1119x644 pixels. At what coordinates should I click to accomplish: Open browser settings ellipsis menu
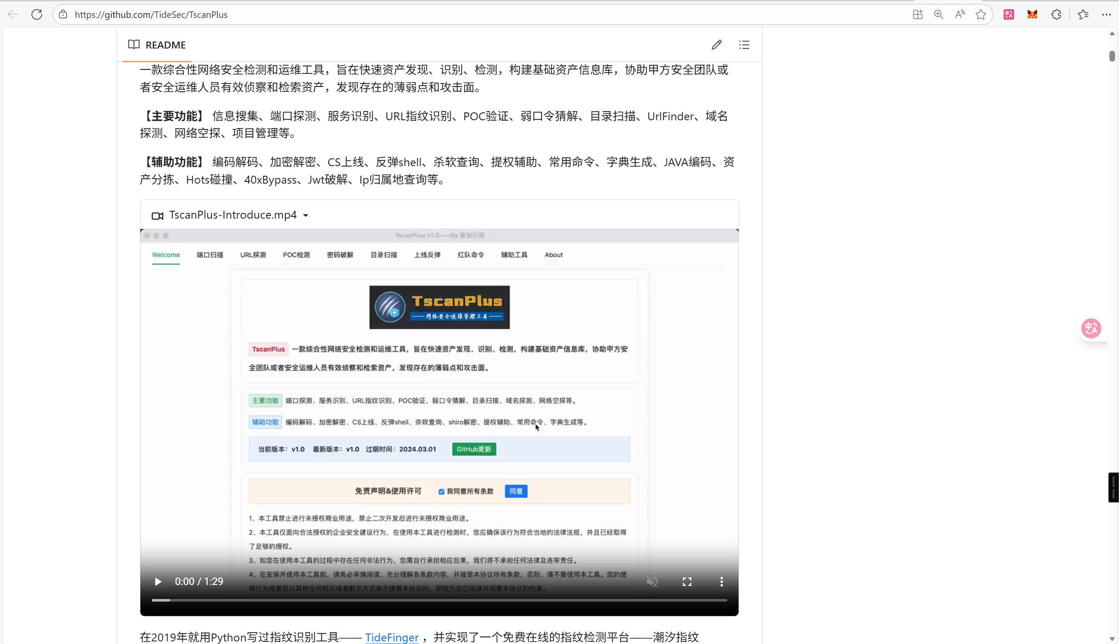[x=1106, y=14]
